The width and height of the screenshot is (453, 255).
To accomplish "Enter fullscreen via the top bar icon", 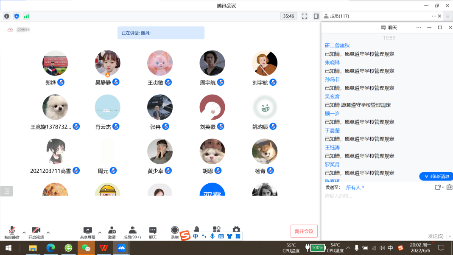I will coord(305,16).
